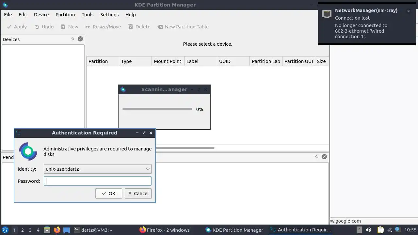Image resolution: width=418 pixels, height=235 pixels.
Task: Click the Resize/Move toolbar button
Action: tap(103, 27)
